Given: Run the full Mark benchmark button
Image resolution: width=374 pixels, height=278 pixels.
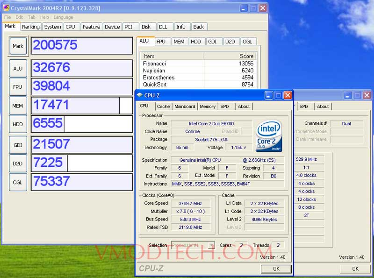Looking at the screenshot, I should click(18, 46).
